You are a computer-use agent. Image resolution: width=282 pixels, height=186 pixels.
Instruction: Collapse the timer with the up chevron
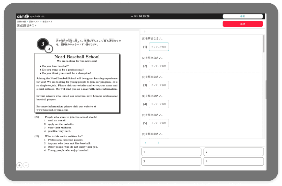pos(132,16)
